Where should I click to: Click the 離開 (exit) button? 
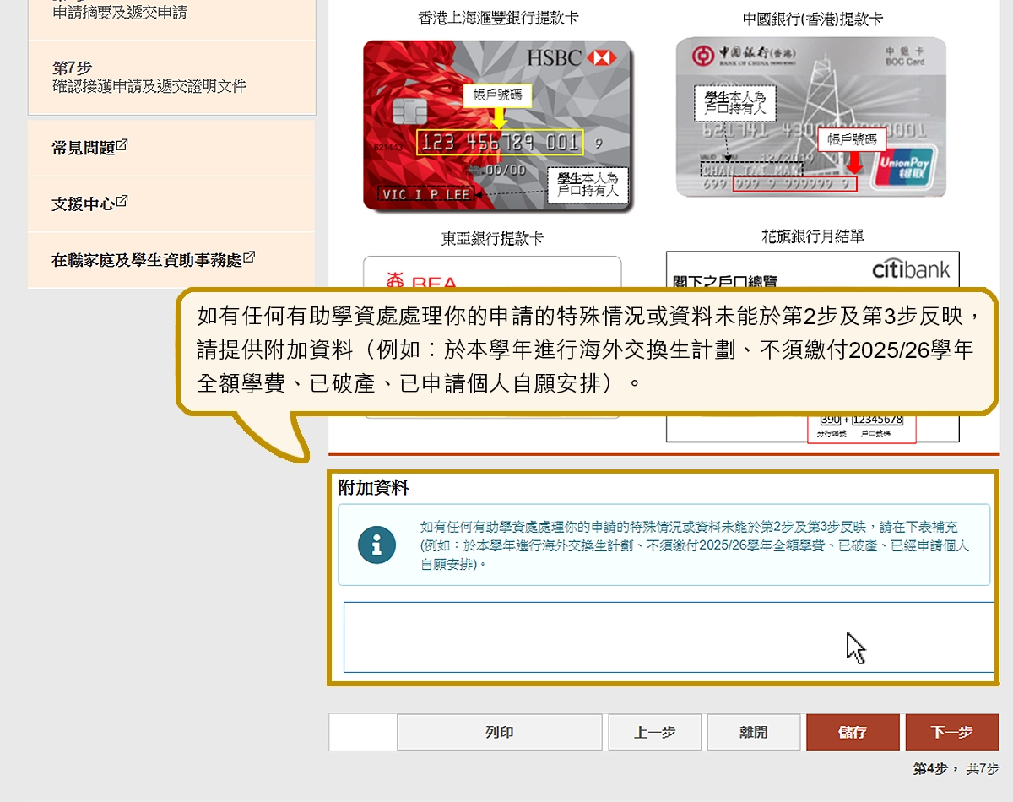[x=753, y=732]
